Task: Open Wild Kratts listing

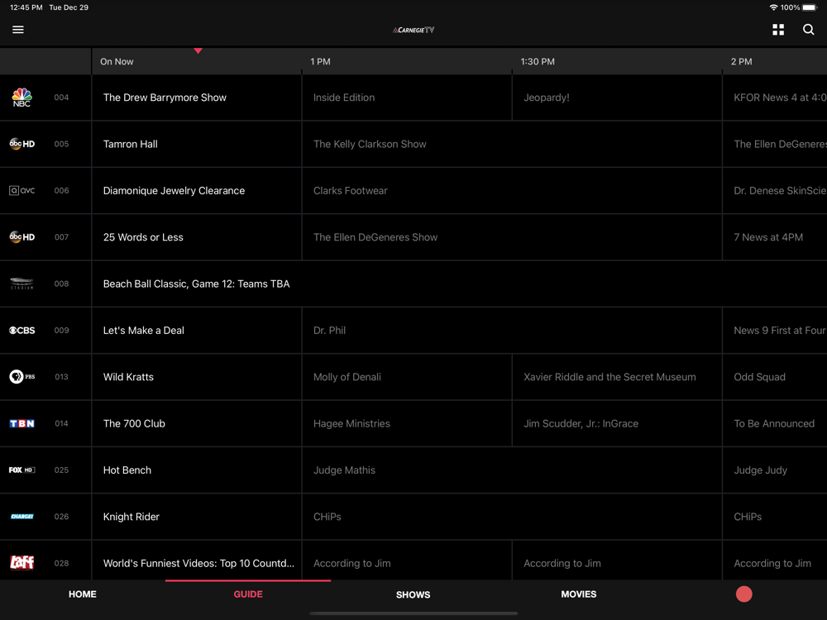Action: coord(197,376)
